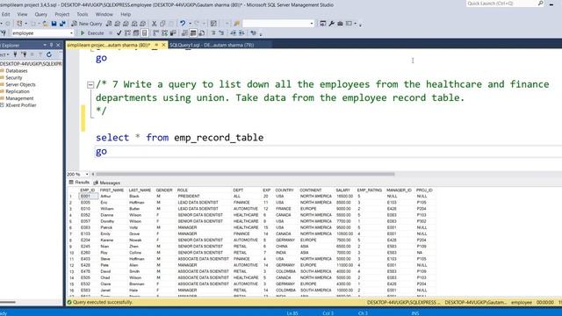Open SQL editor toolbar overflow options
The height and width of the screenshot is (316, 562).
click(261, 34)
